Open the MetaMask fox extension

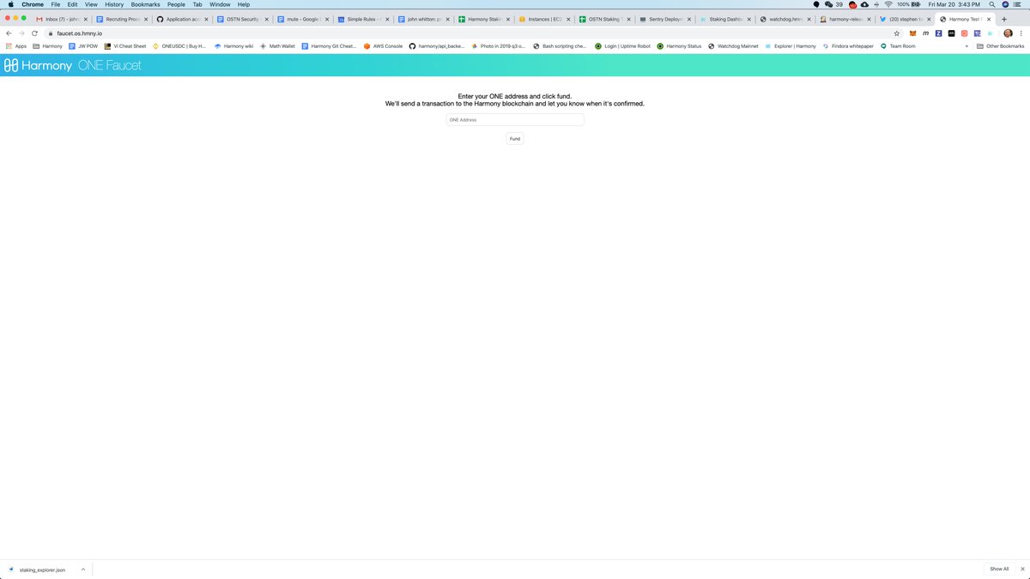tap(912, 33)
